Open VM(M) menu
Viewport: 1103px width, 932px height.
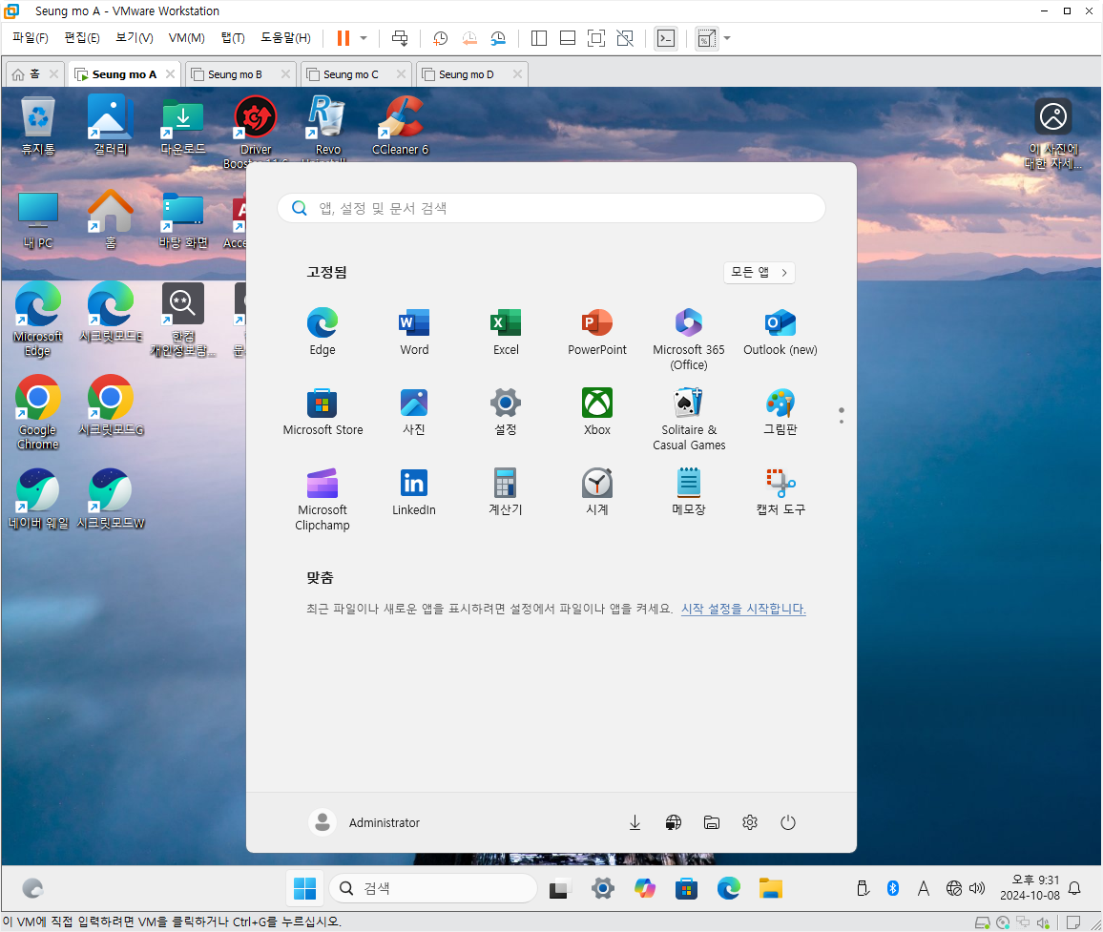(x=186, y=38)
